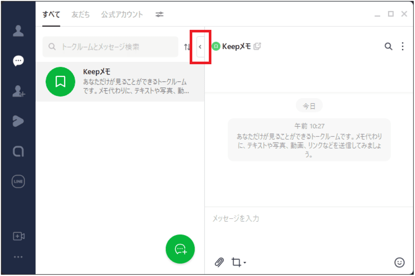Open the Talks chat bubble sidebar icon
The width and height of the screenshot is (415, 276).
click(18, 61)
